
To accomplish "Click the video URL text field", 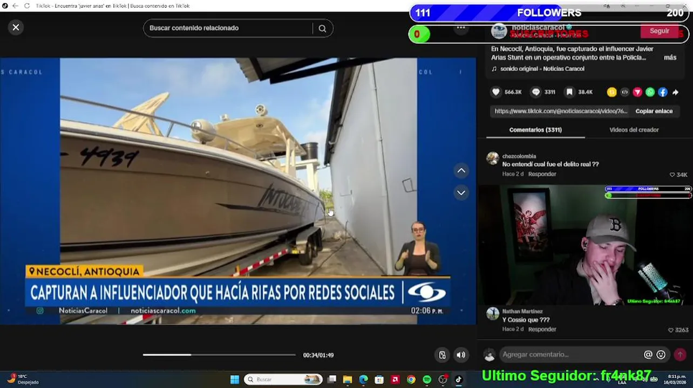I will pos(561,111).
